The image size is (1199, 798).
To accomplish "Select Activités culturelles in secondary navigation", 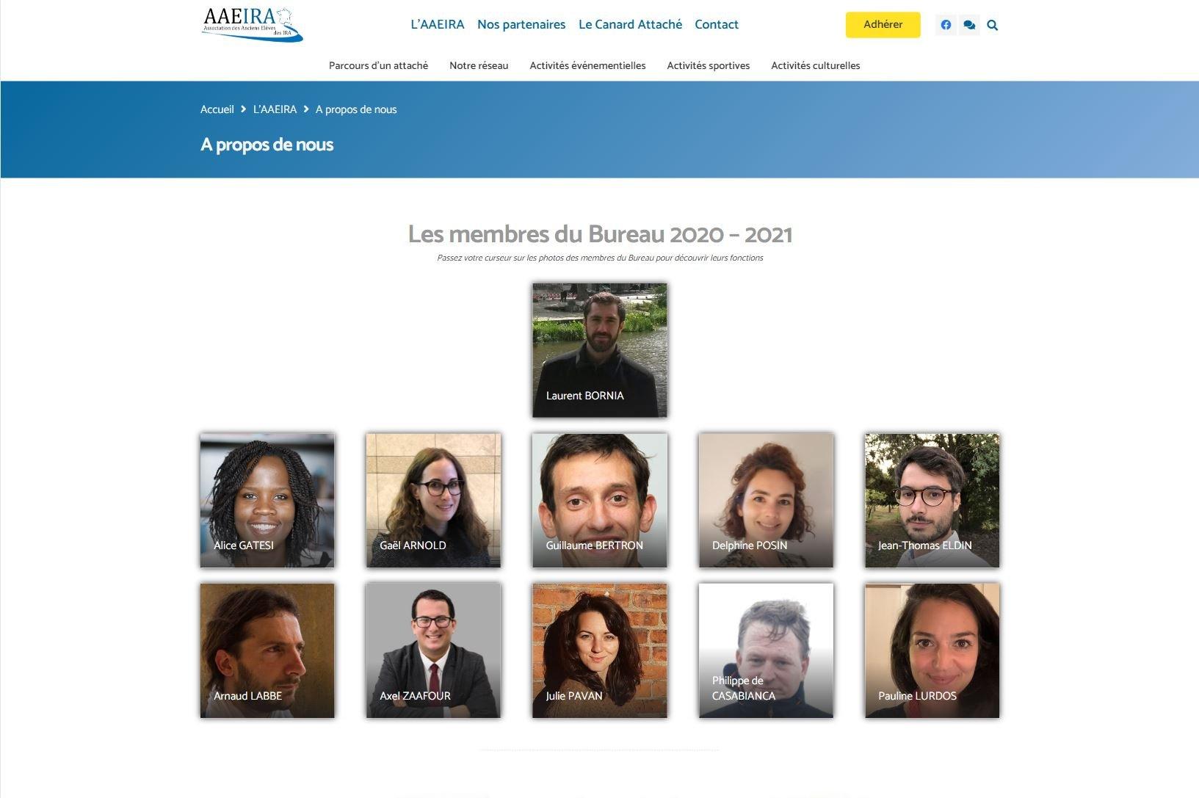I will (x=815, y=65).
